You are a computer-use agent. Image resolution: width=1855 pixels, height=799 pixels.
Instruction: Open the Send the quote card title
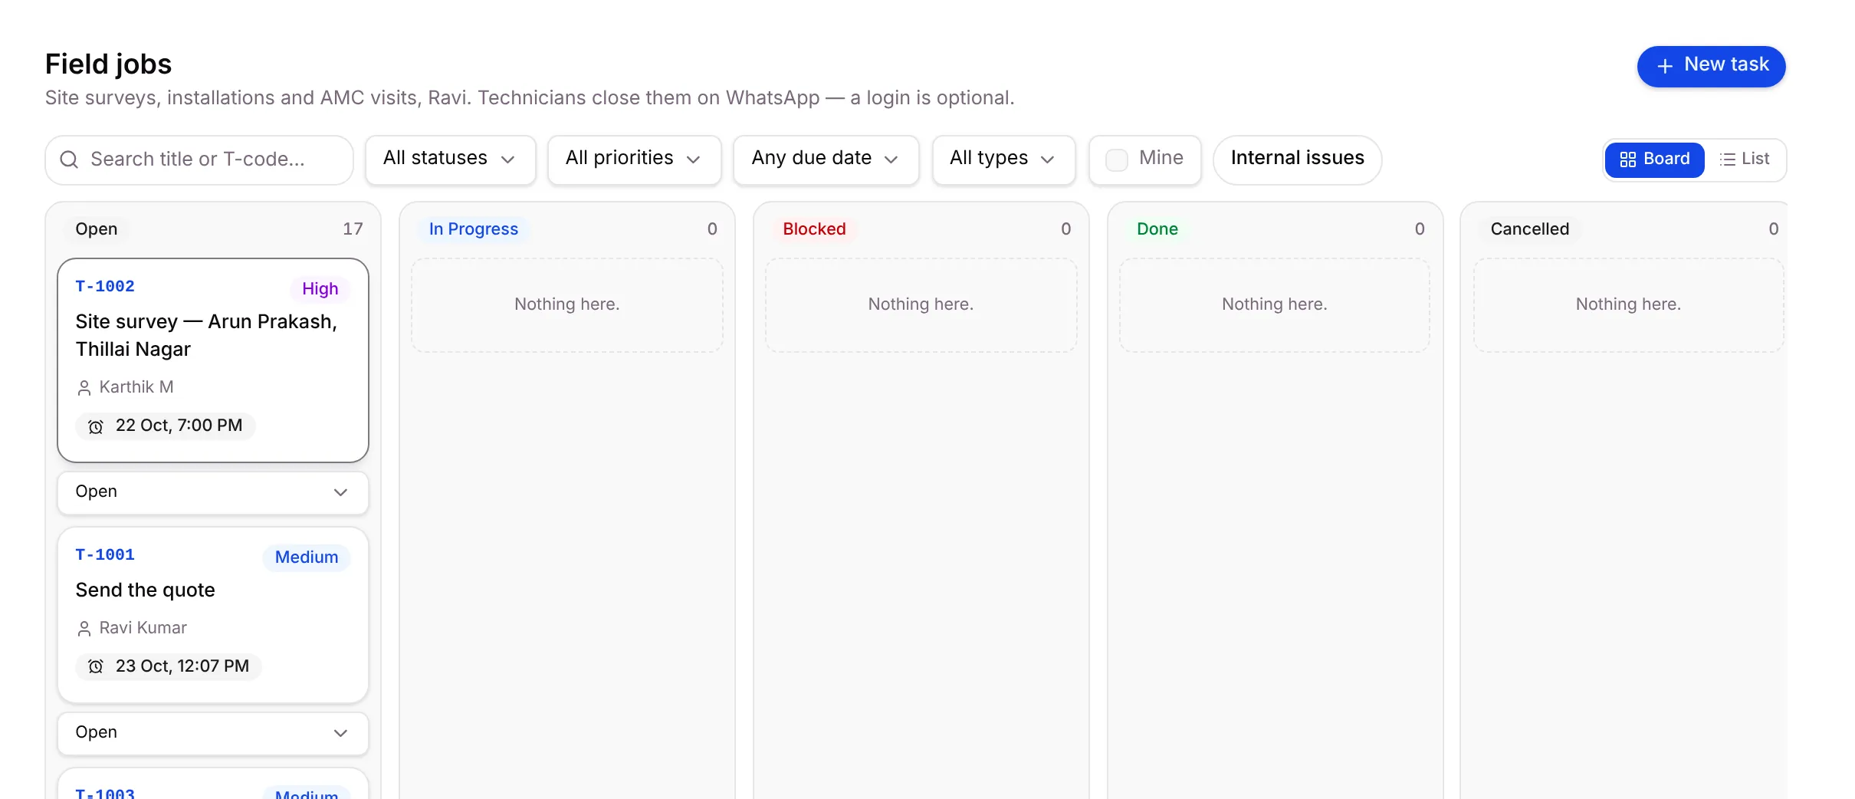(146, 590)
